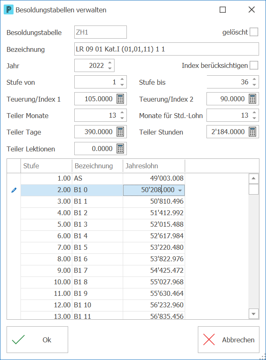Decrease Monate für Std.-Lohn value

point(255,118)
